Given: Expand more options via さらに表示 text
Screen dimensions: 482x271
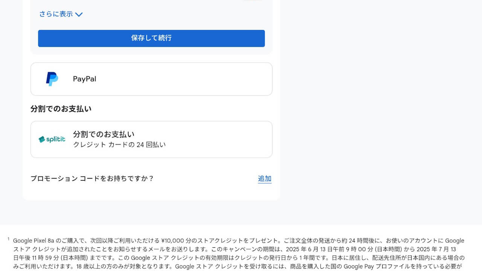Looking at the screenshot, I should [x=56, y=14].
